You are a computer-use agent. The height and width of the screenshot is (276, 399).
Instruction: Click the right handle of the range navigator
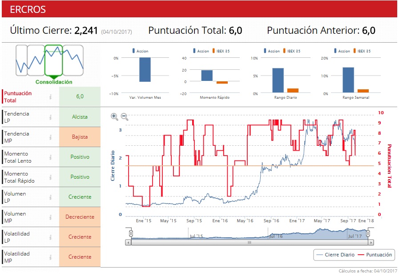(368, 233)
